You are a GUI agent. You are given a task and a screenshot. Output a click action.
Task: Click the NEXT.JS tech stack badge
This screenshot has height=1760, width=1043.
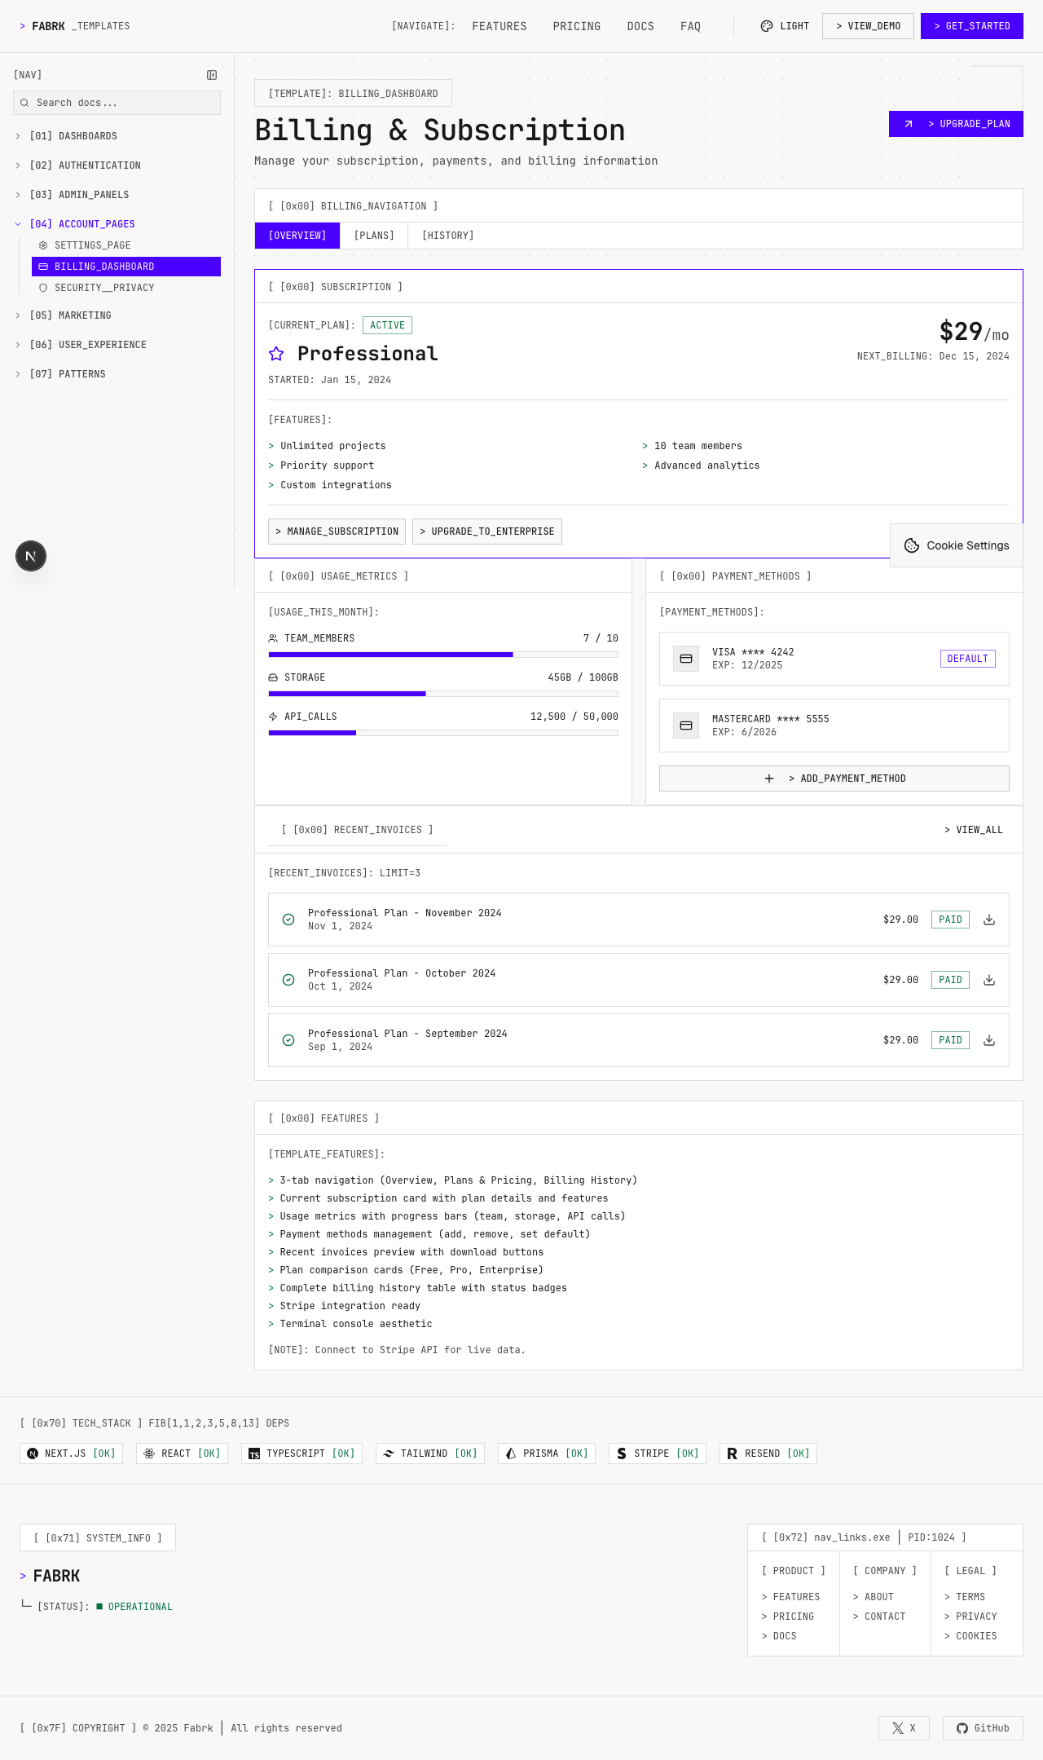pos(71,1453)
